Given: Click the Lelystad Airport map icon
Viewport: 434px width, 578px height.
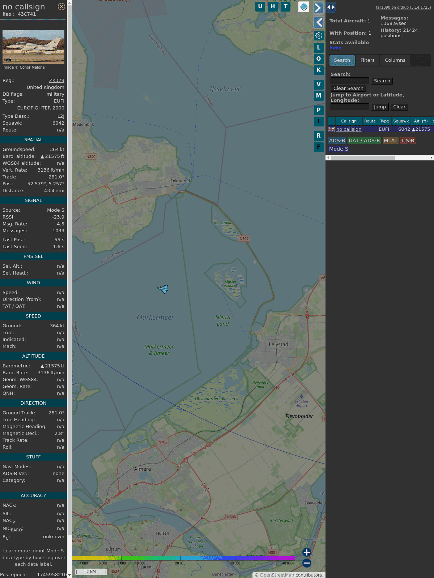Looking at the screenshot, I should (x=302, y=396).
